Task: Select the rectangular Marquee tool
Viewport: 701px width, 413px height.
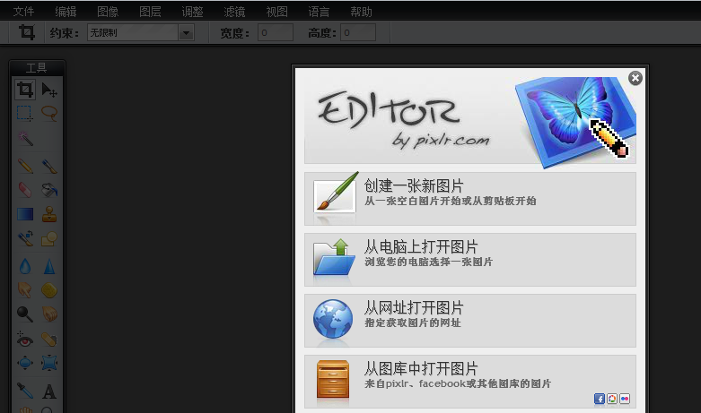Action: [x=25, y=113]
